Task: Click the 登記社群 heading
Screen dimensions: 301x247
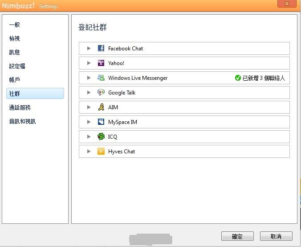Action: (92, 27)
